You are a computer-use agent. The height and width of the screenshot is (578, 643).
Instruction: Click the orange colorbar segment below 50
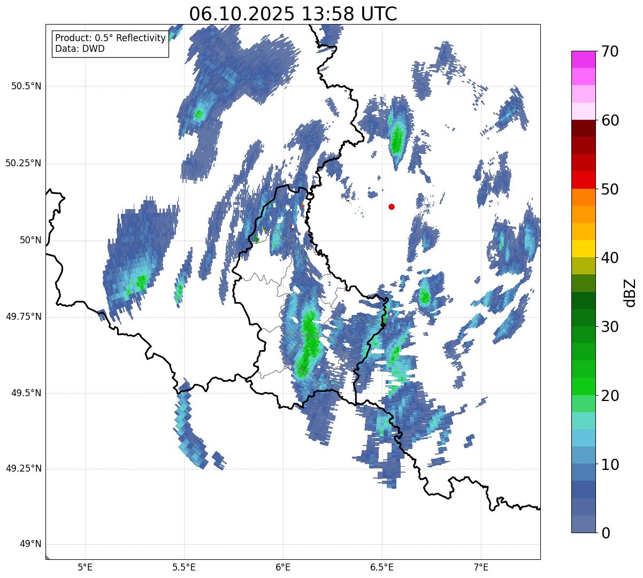(583, 197)
